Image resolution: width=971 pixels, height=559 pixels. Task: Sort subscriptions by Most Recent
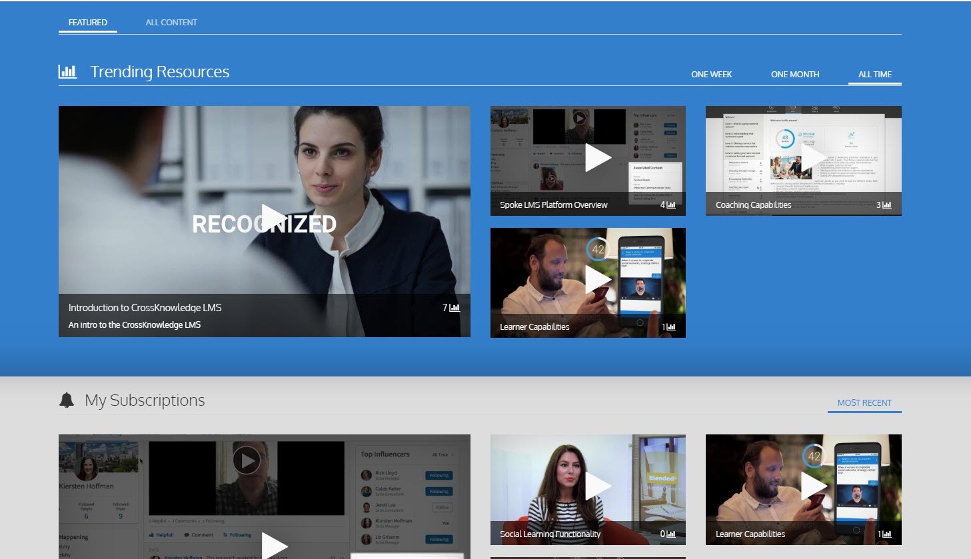click(x=864, y=403)
